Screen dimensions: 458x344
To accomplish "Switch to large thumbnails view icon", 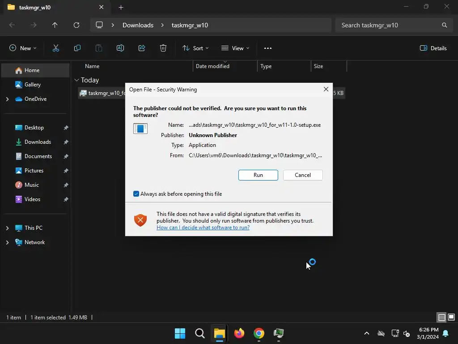I will pyautogui.click(x=451, y=318).
